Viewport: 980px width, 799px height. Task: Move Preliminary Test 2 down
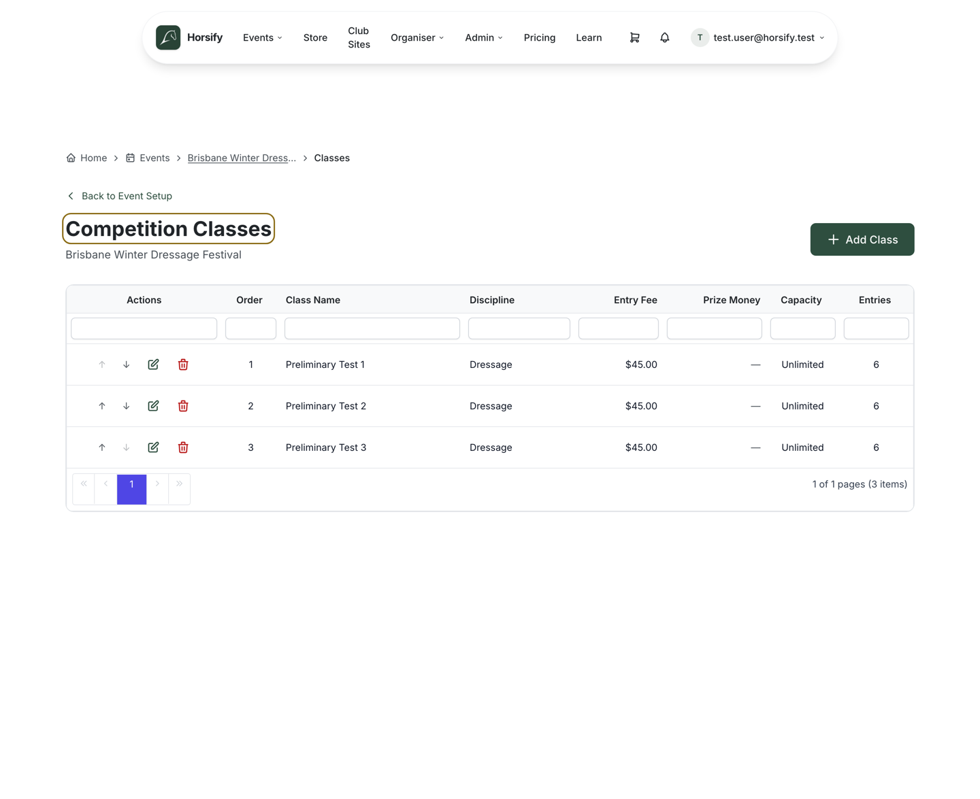(x=127, y=406)
